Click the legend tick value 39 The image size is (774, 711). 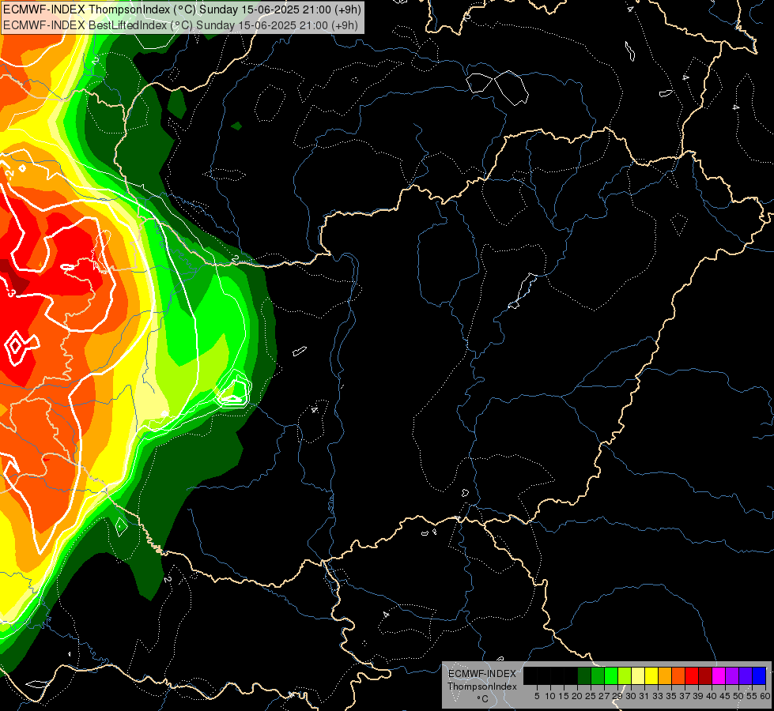click(x=698, y=696)
